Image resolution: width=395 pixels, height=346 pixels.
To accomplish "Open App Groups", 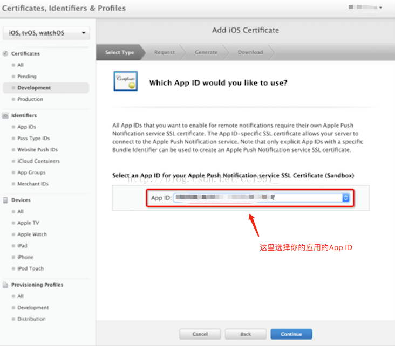I will (31, 172).
